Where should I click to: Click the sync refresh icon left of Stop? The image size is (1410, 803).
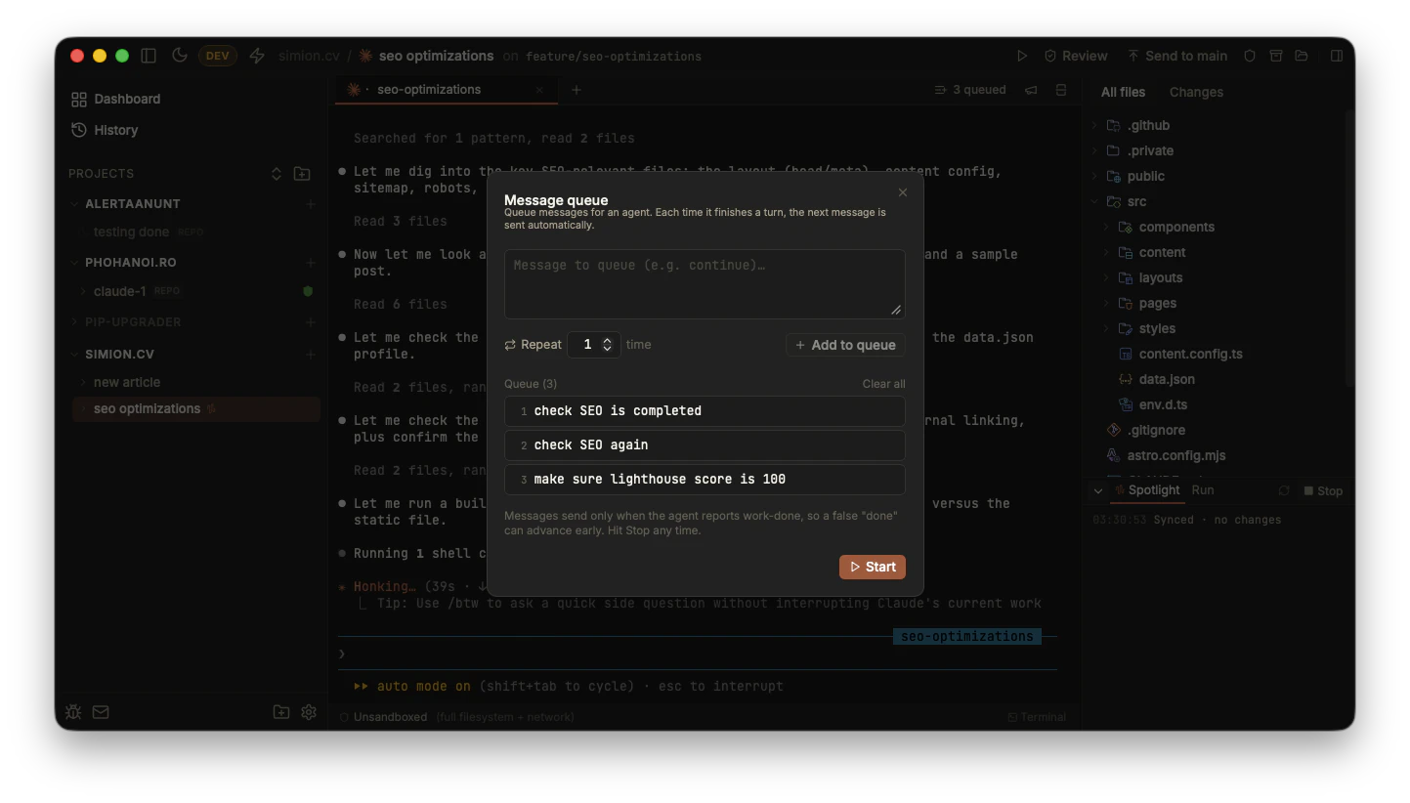(x=1284, y=490)
